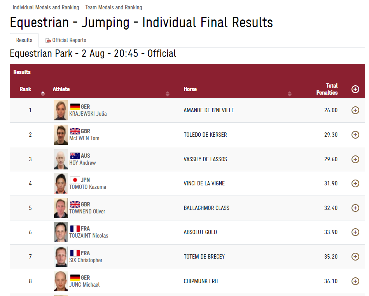
Task: Click the Germany flag beside Krajewski
Action: coord(75,106)
